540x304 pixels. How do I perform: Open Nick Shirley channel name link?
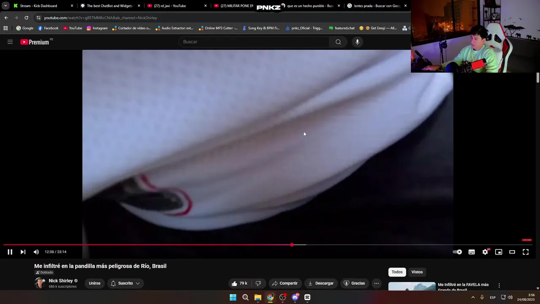(x=61, y=281)
